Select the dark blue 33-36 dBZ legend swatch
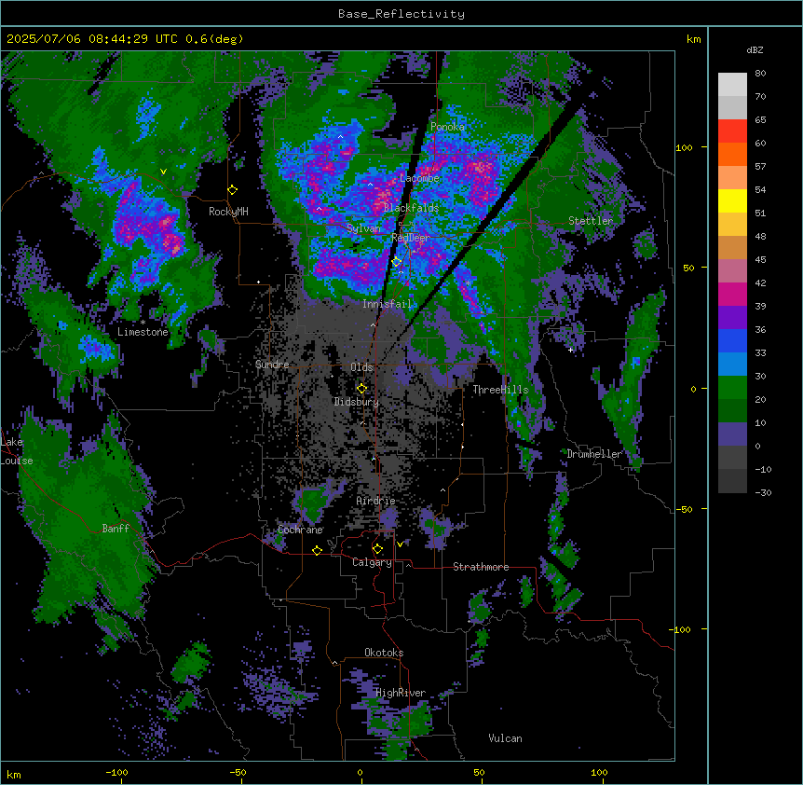Viewport: 803px width, 785px height. tap(732, 341)
